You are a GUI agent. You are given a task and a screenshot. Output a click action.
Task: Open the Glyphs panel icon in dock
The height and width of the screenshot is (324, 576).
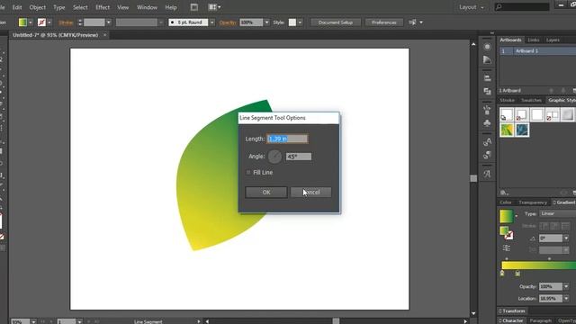tap(487, 174)
